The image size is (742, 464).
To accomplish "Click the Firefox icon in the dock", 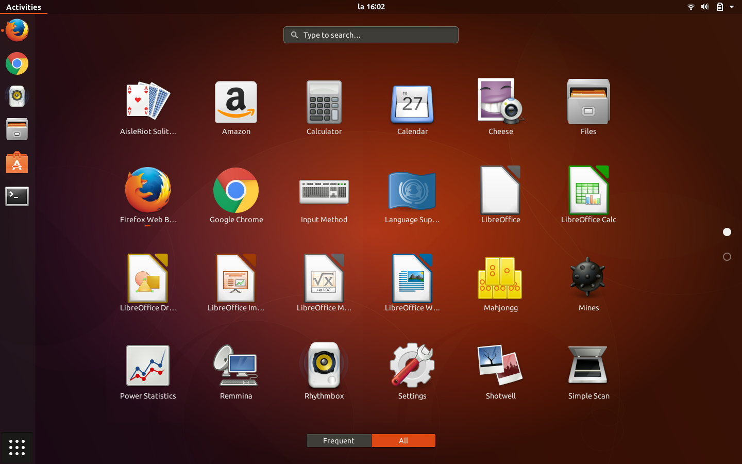I will [x=17, y=30].
